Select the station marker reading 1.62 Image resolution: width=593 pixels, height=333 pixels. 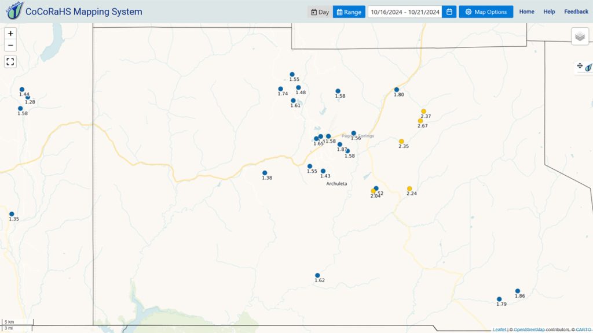pos(317,276)
